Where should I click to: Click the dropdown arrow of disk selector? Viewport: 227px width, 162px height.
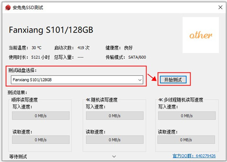pyautogui.click(x=140, y=80)
